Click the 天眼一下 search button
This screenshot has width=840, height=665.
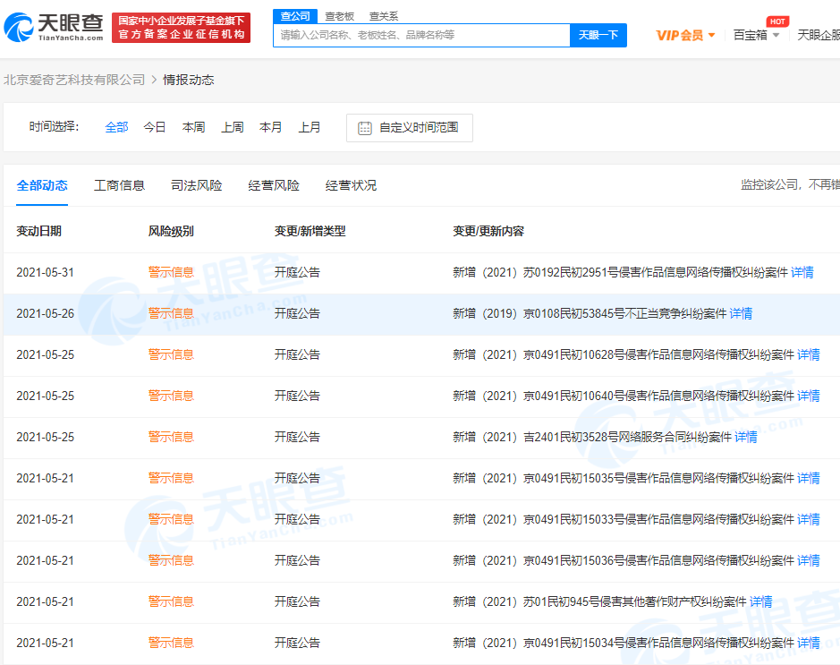tap(598, 36)
